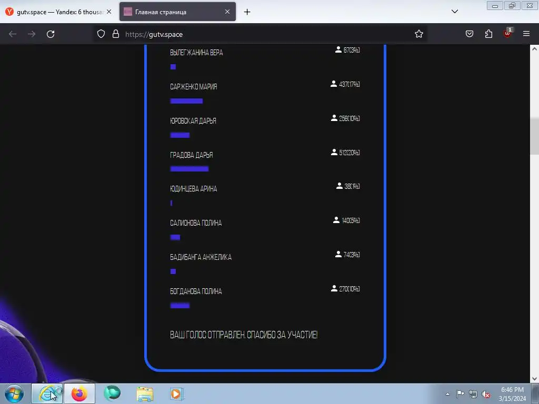The width and height of the screenshot is (539, 404).
Task: Show hidden tray icons arrow
Action: pos(447,394)
